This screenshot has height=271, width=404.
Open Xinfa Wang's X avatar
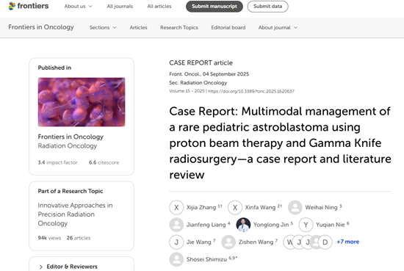[x=235, y=207]
